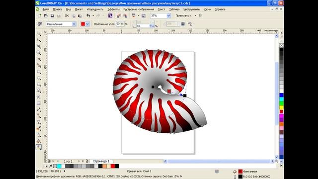318x179 pixels.
Task: Select the Pick tool in the toolbox
Action: 39,33
